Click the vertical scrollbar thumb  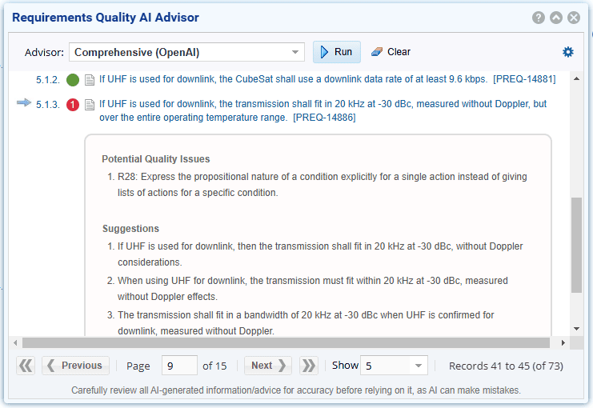(x=576, y=244)
